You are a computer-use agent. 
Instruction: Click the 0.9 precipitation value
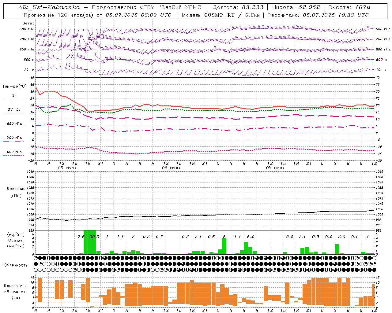tap(315, 237)
